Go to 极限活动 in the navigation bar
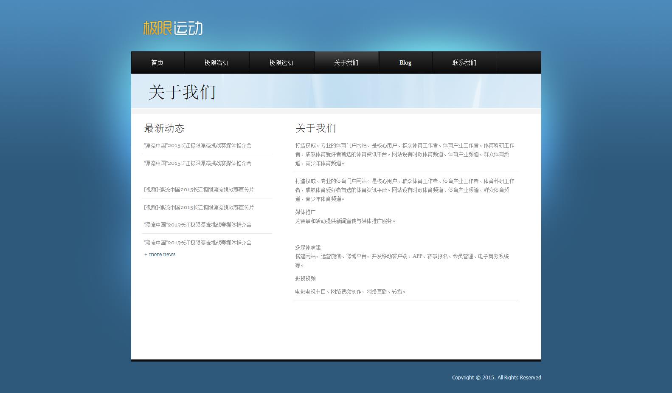Image resolution: width=672 pixels, height=393 pixels. (x=217, y=62)
